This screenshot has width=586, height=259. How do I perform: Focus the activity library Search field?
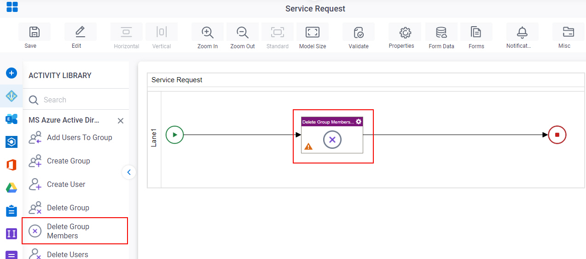point(76,100)
